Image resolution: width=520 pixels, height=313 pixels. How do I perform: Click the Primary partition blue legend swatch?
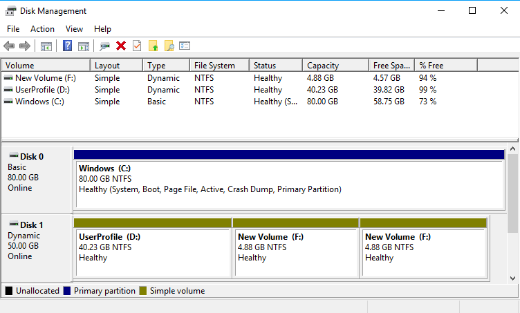67,291
